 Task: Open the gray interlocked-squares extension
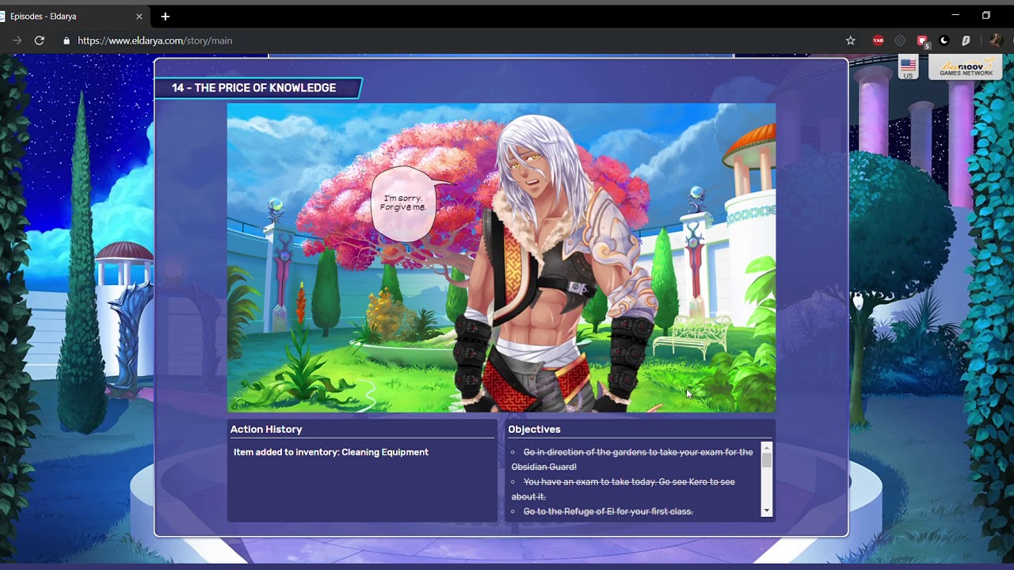[900, 40]
